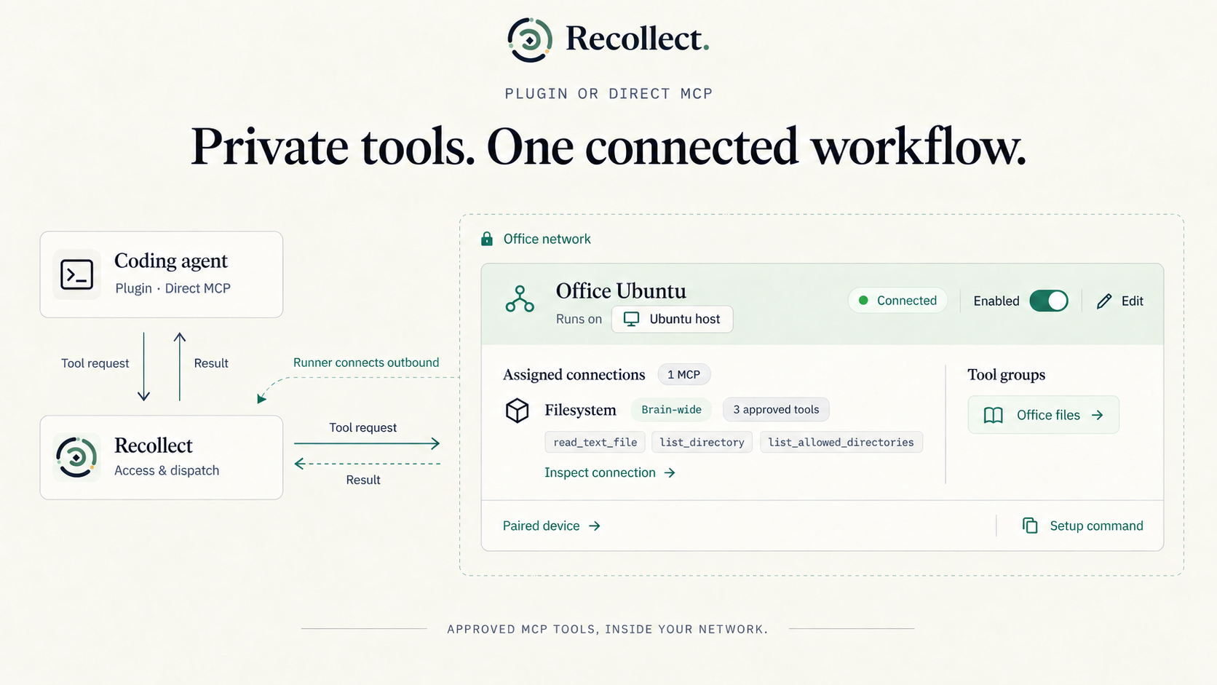1217x685 pixels.
Task: Click the Coding agent card title
Action: pyautogui.click(x=171, y=261)
